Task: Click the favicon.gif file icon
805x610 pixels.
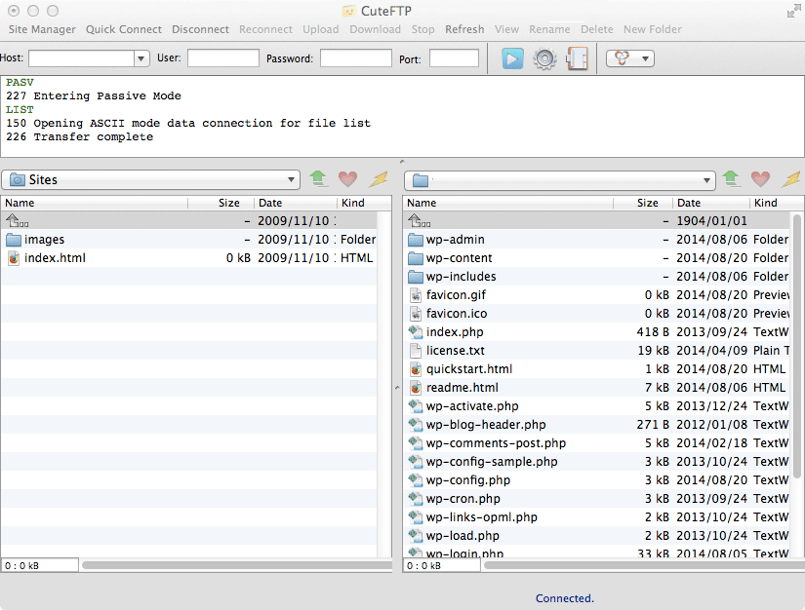Action: pyautogui.click(x=416, y=294)
